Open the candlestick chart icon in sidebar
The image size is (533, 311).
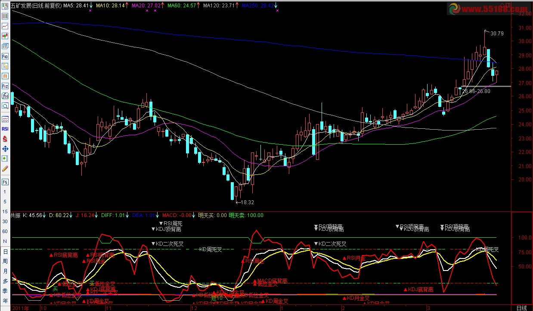(x=5, y=36)
